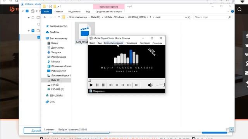Screen dimensions: 248x139
Task: Pause playback in Media Player Classic
Action: click(97, 85)
